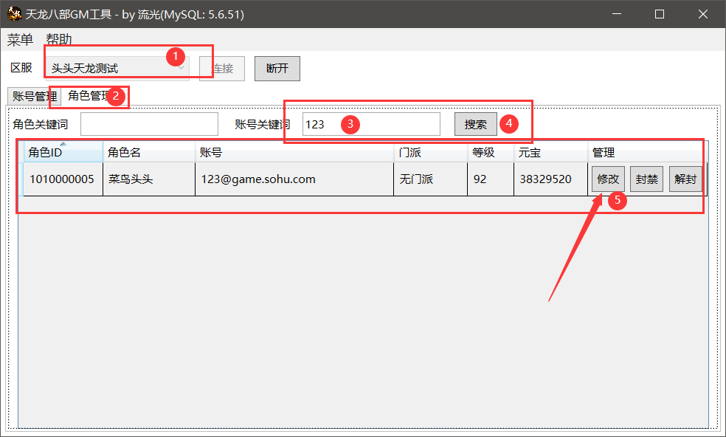Focus the 角色关键词 input field
The image size is (726, 437).
pos(149,124)
